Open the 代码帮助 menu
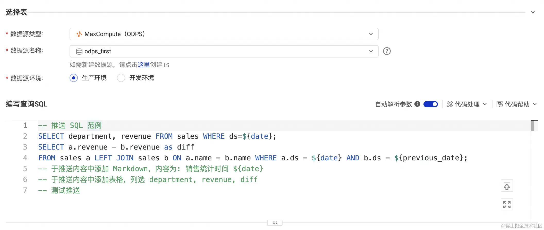544x230 pixels. pos(517,104)
